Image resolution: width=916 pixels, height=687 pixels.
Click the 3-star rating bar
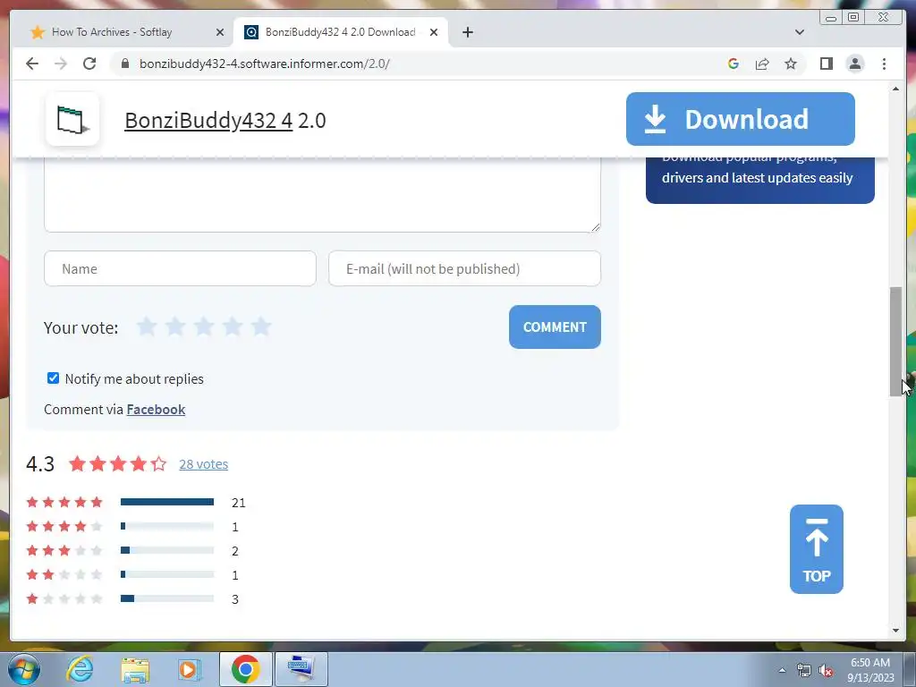(167, 550)
